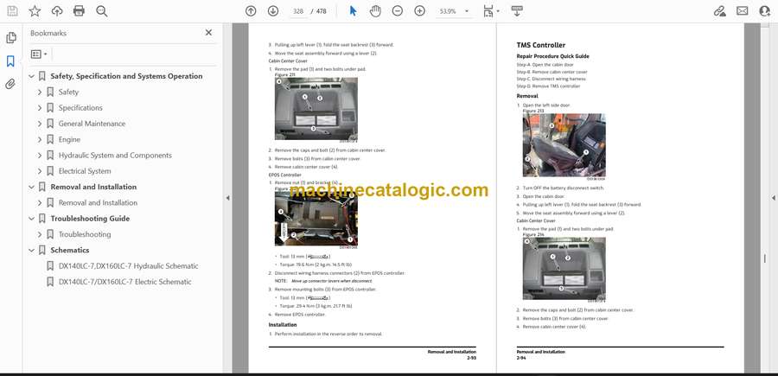Open the zoom level 53.9% dropdown
The height and width of the screenshot is (376, 778).
tap(465, 11)
